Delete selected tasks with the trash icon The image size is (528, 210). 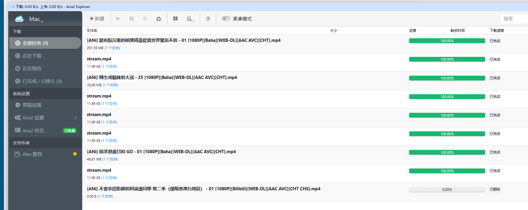pos(145,19)
